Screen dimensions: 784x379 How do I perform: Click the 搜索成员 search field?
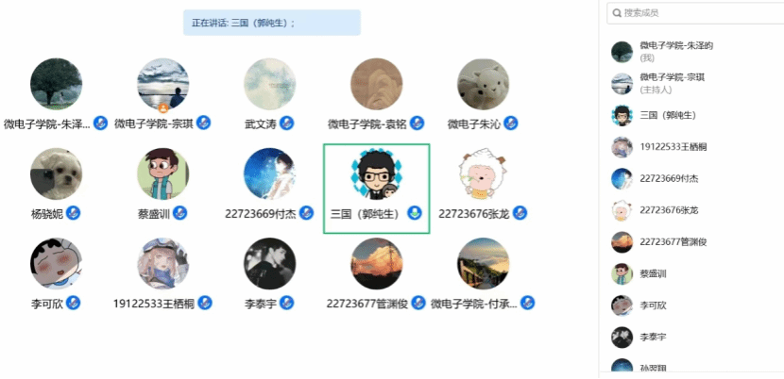click(x=695, y=13)
